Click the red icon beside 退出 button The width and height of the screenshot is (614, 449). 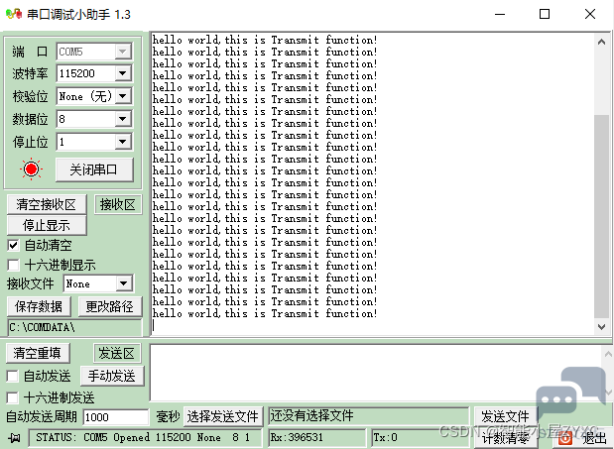(x=565, y=438)
